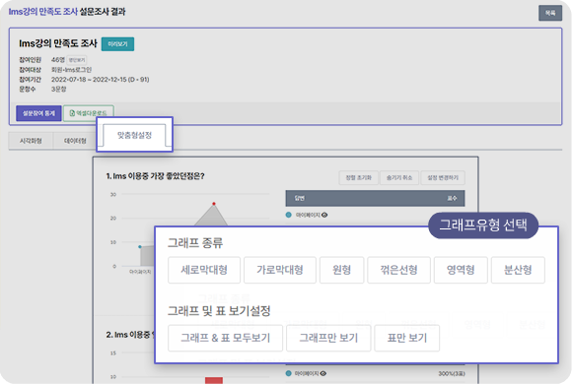The height and width of the screenshot is (384, 572).
Task: Select 그래프 & 표 모두보기 option
Action: point(226,338)
